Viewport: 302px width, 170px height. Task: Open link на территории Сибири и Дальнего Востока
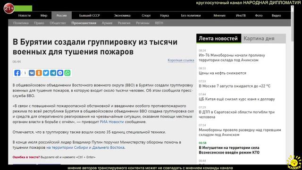pos(85,147)
